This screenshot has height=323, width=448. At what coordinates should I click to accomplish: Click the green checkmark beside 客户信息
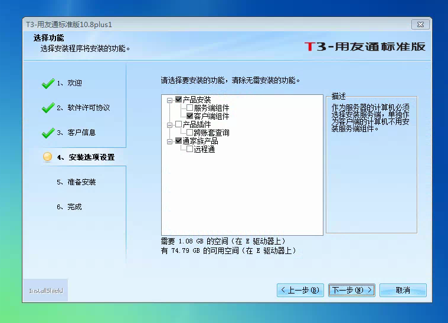click(48, 133)
